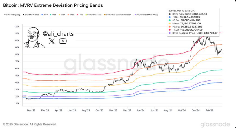Click the red +1.0σ dot in tooltip
The height and width of the screenshot is (128, 236).
pos(170,30)
